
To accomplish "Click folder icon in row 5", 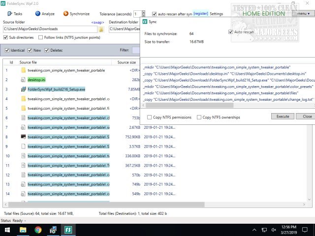I will pyautogui.click(x=24, y=108).
